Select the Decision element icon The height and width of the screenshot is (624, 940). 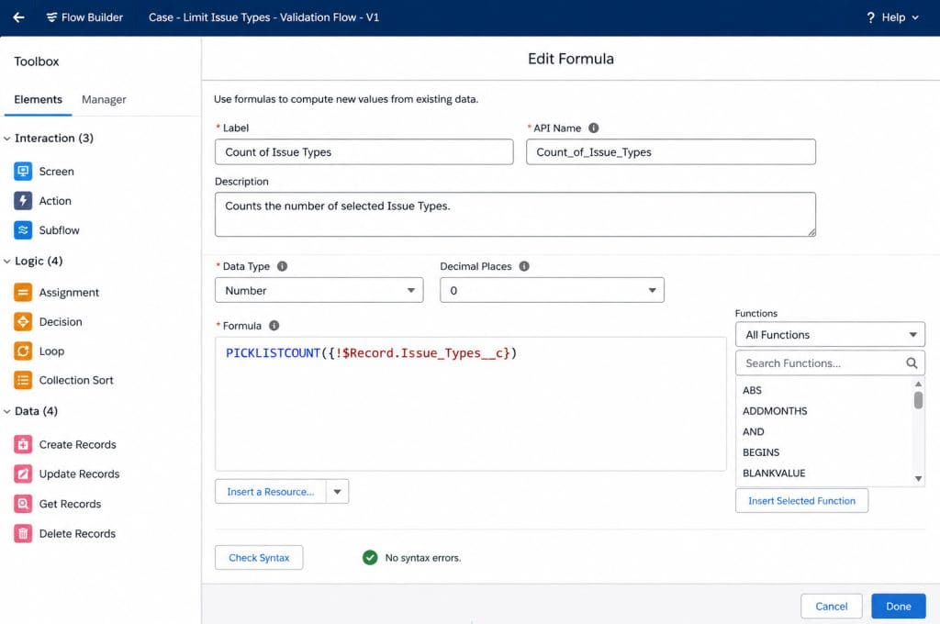[x=23, y=322]
